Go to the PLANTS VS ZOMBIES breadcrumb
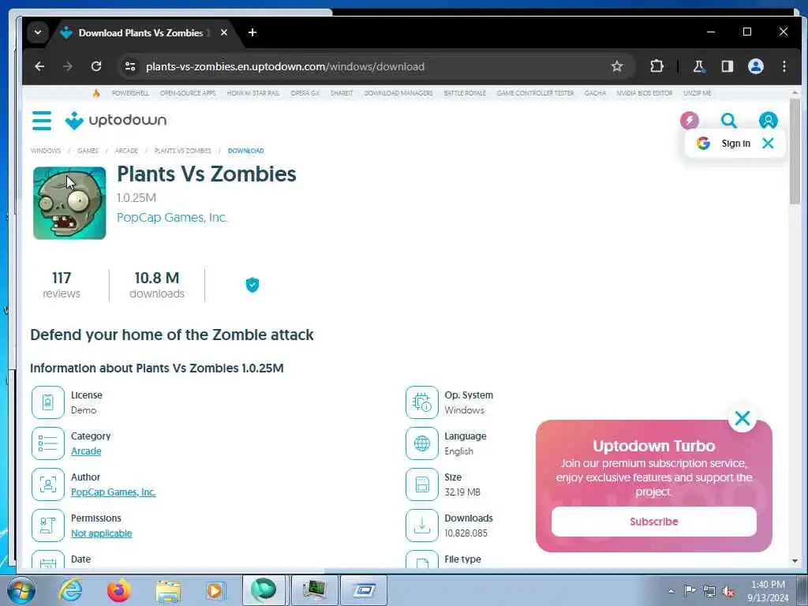The image size is (808, 606). point(183,151)
